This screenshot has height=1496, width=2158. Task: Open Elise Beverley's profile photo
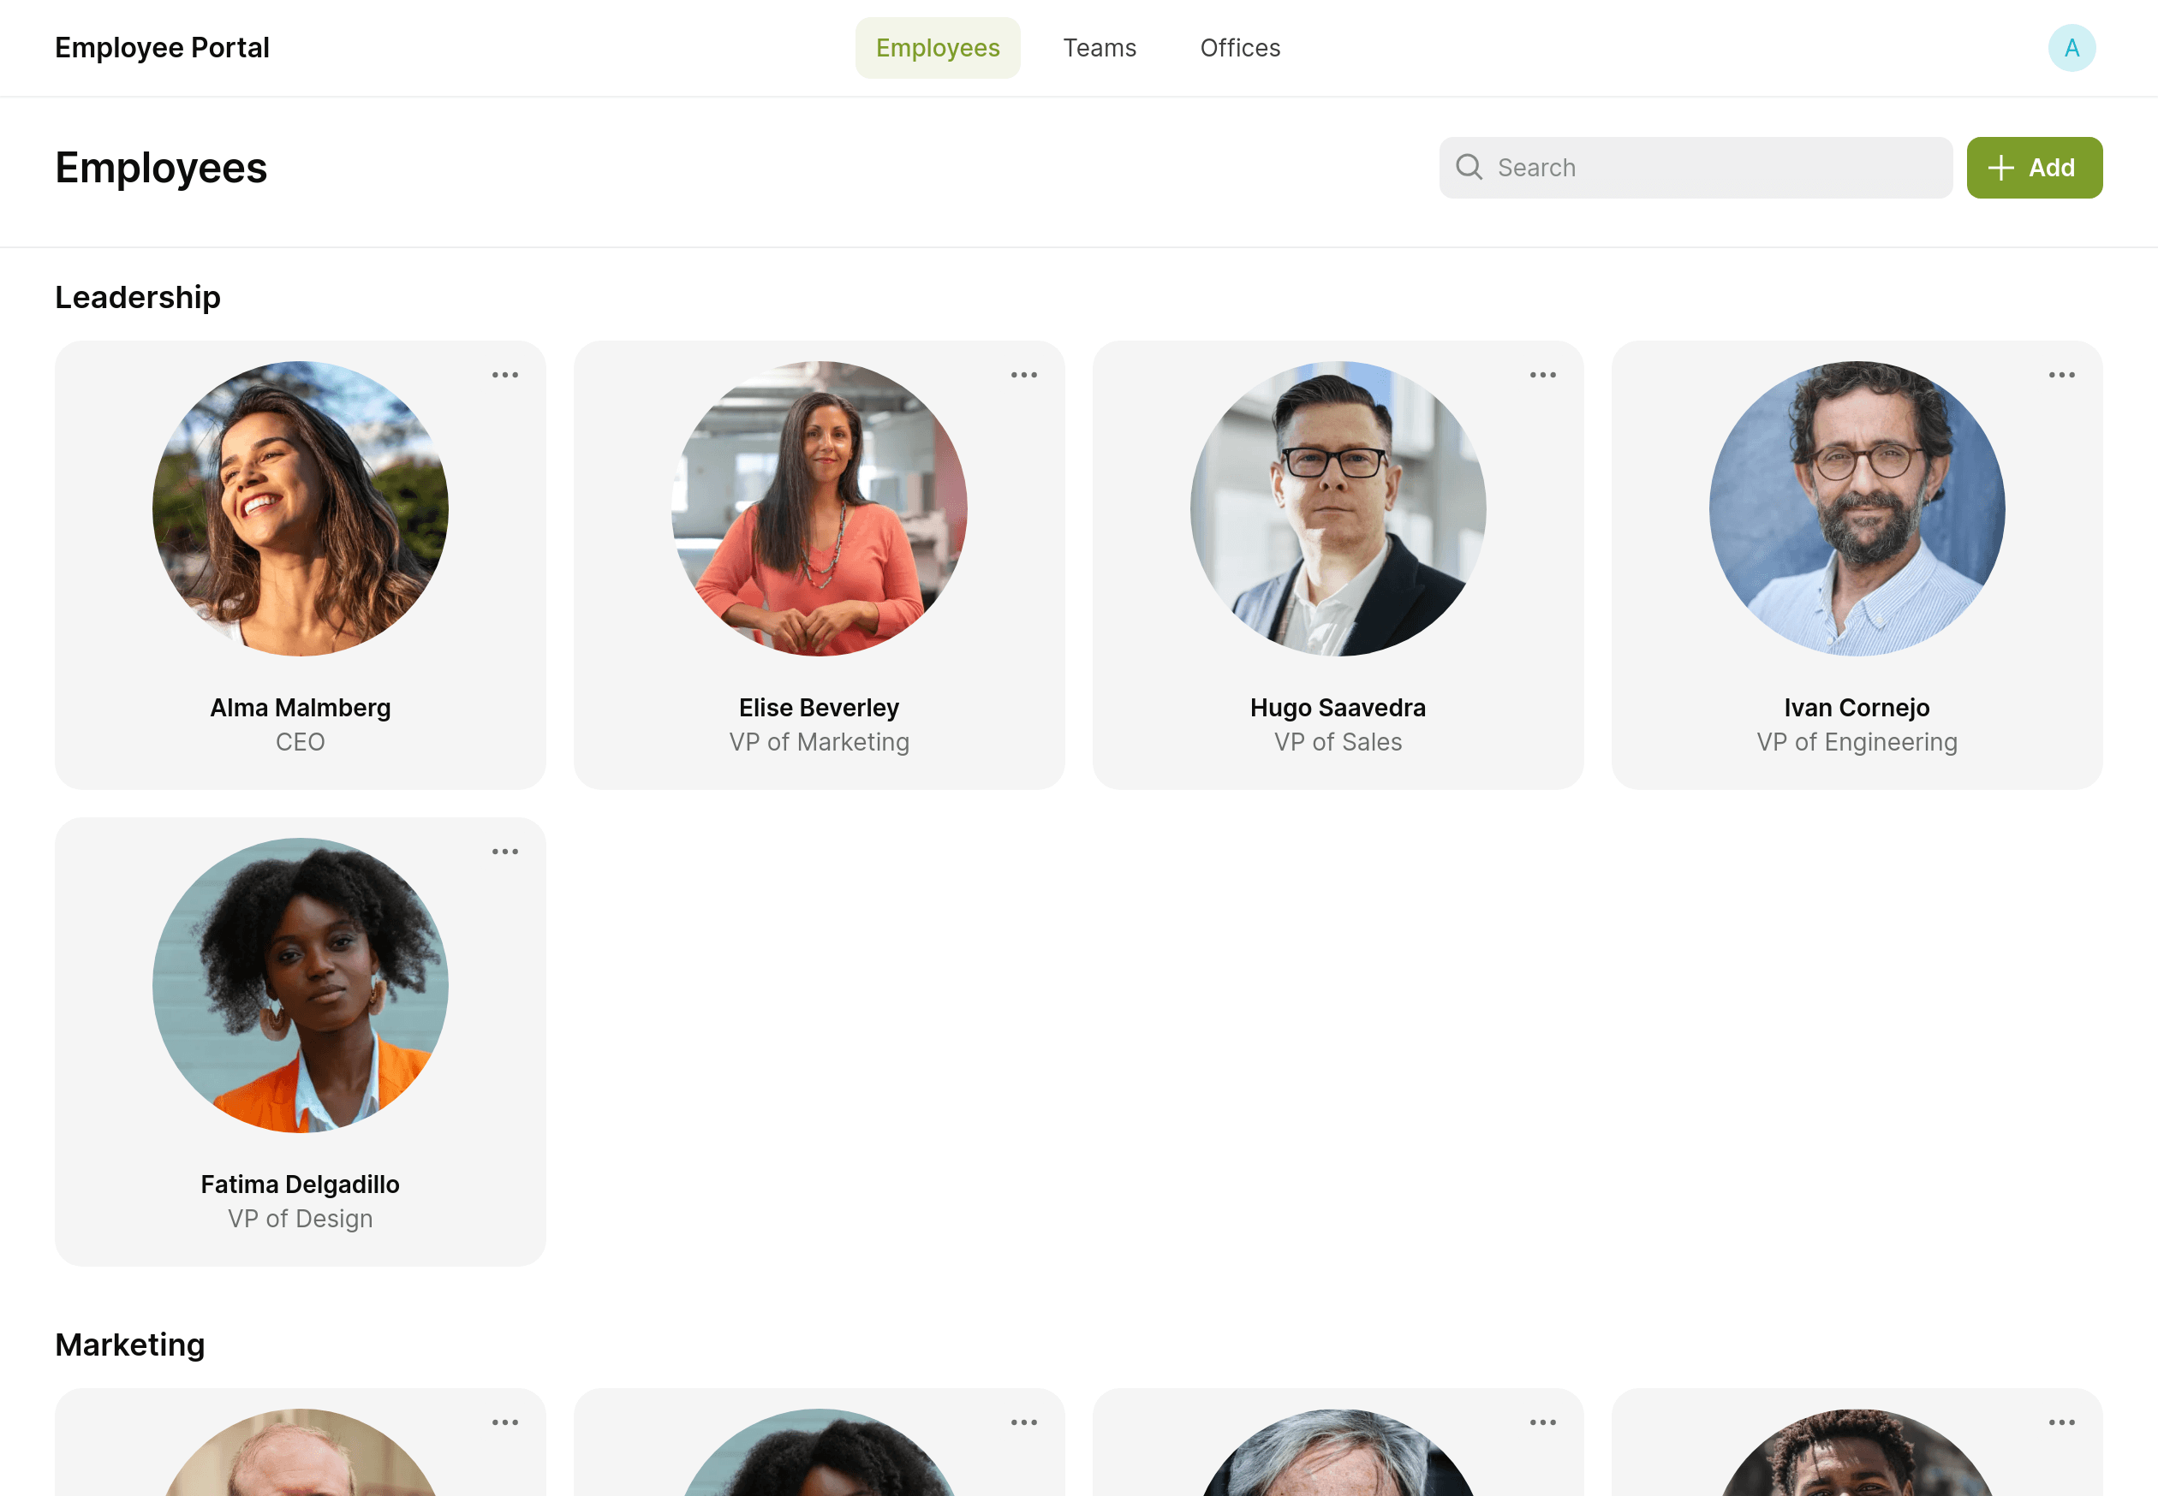coord(819,508)
